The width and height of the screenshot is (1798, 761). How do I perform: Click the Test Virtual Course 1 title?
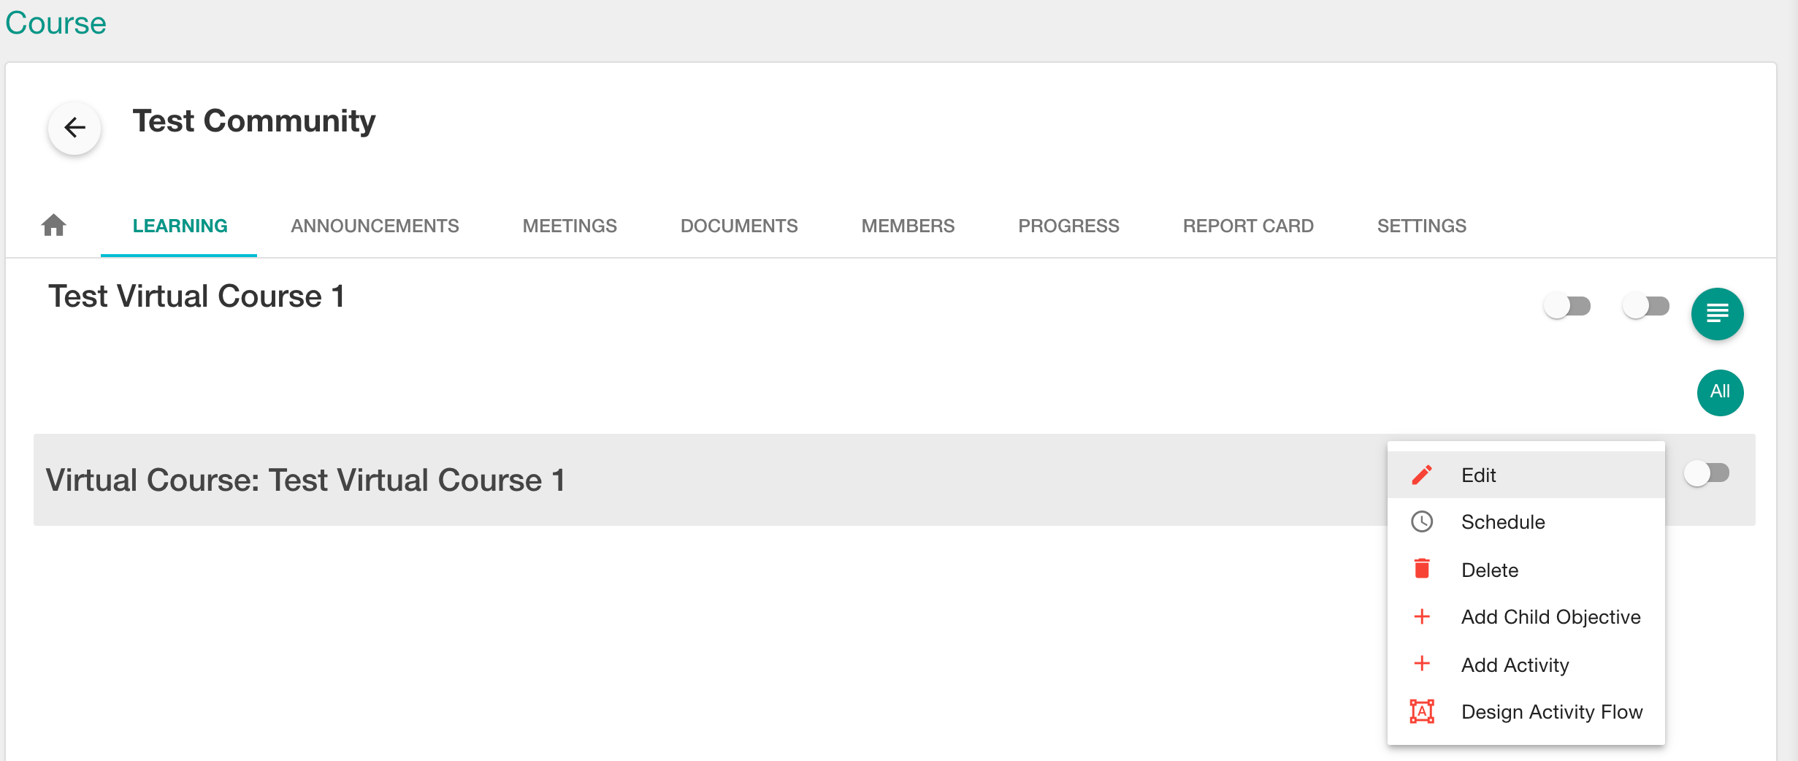click(x=196, y=296)
